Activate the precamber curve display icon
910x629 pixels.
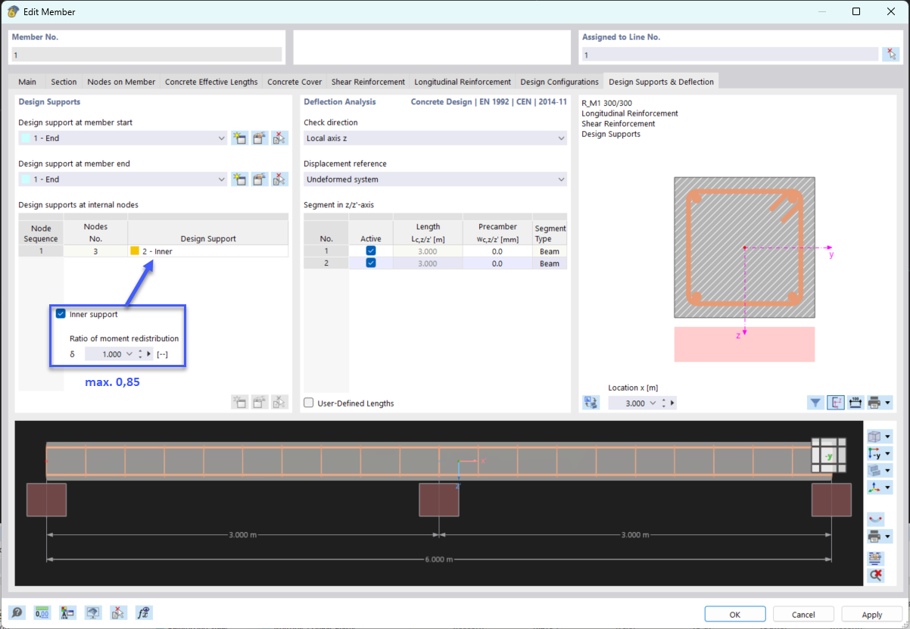[874, 518]
